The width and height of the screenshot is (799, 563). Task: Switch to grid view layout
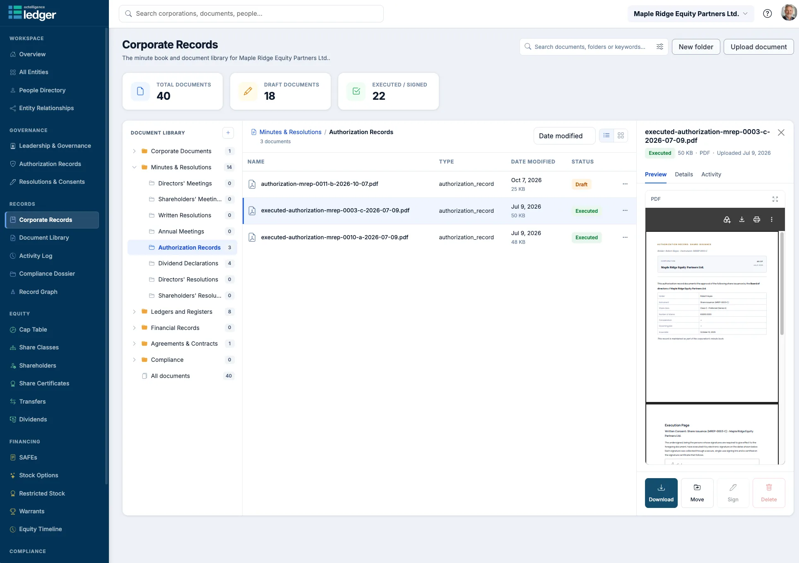click(621, 135)
